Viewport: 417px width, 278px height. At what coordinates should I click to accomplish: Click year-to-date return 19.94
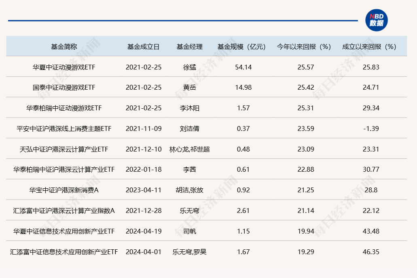tap(306, 232)
